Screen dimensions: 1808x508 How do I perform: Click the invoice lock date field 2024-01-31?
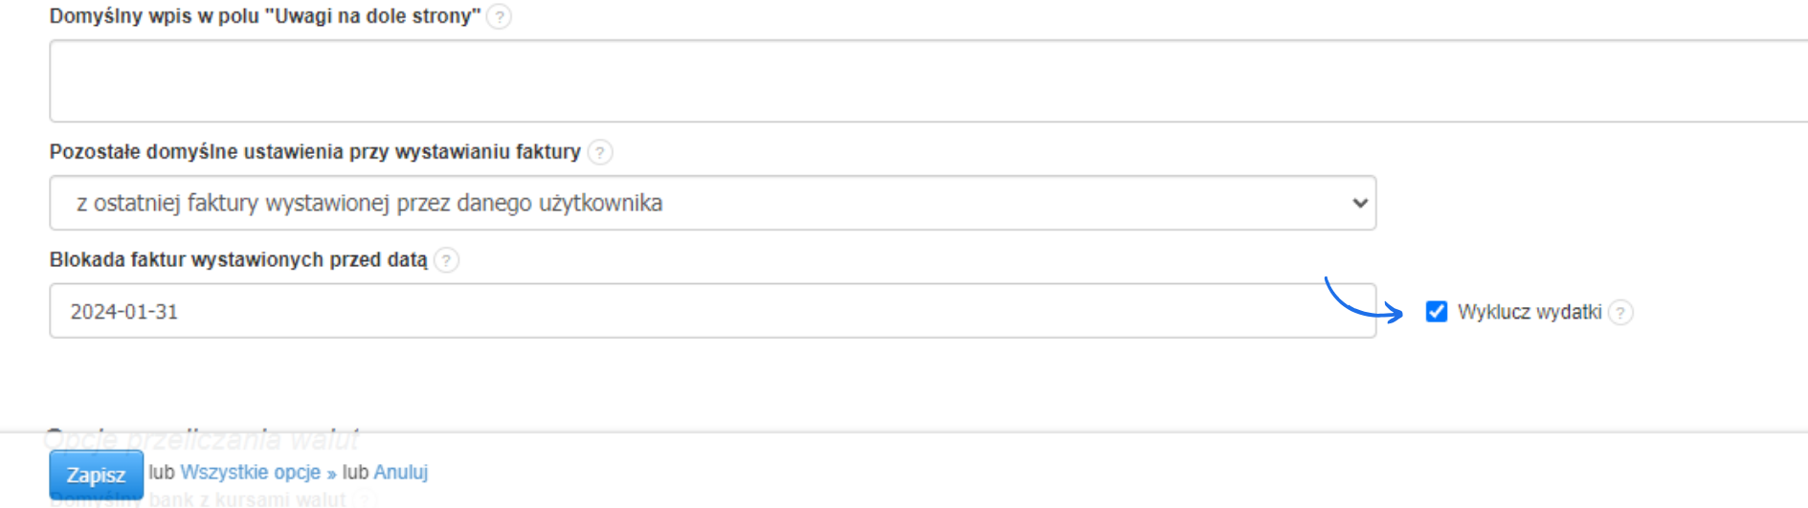[712, 311]
